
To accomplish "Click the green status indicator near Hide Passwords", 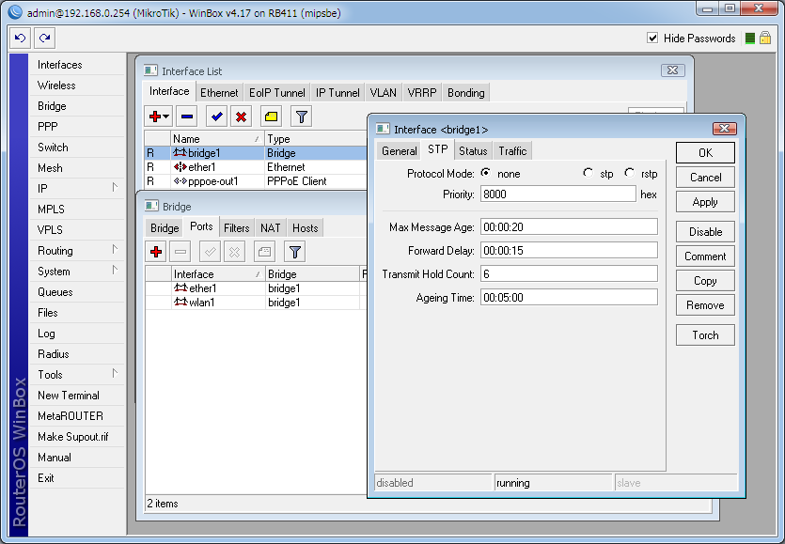I will (749, 39).
